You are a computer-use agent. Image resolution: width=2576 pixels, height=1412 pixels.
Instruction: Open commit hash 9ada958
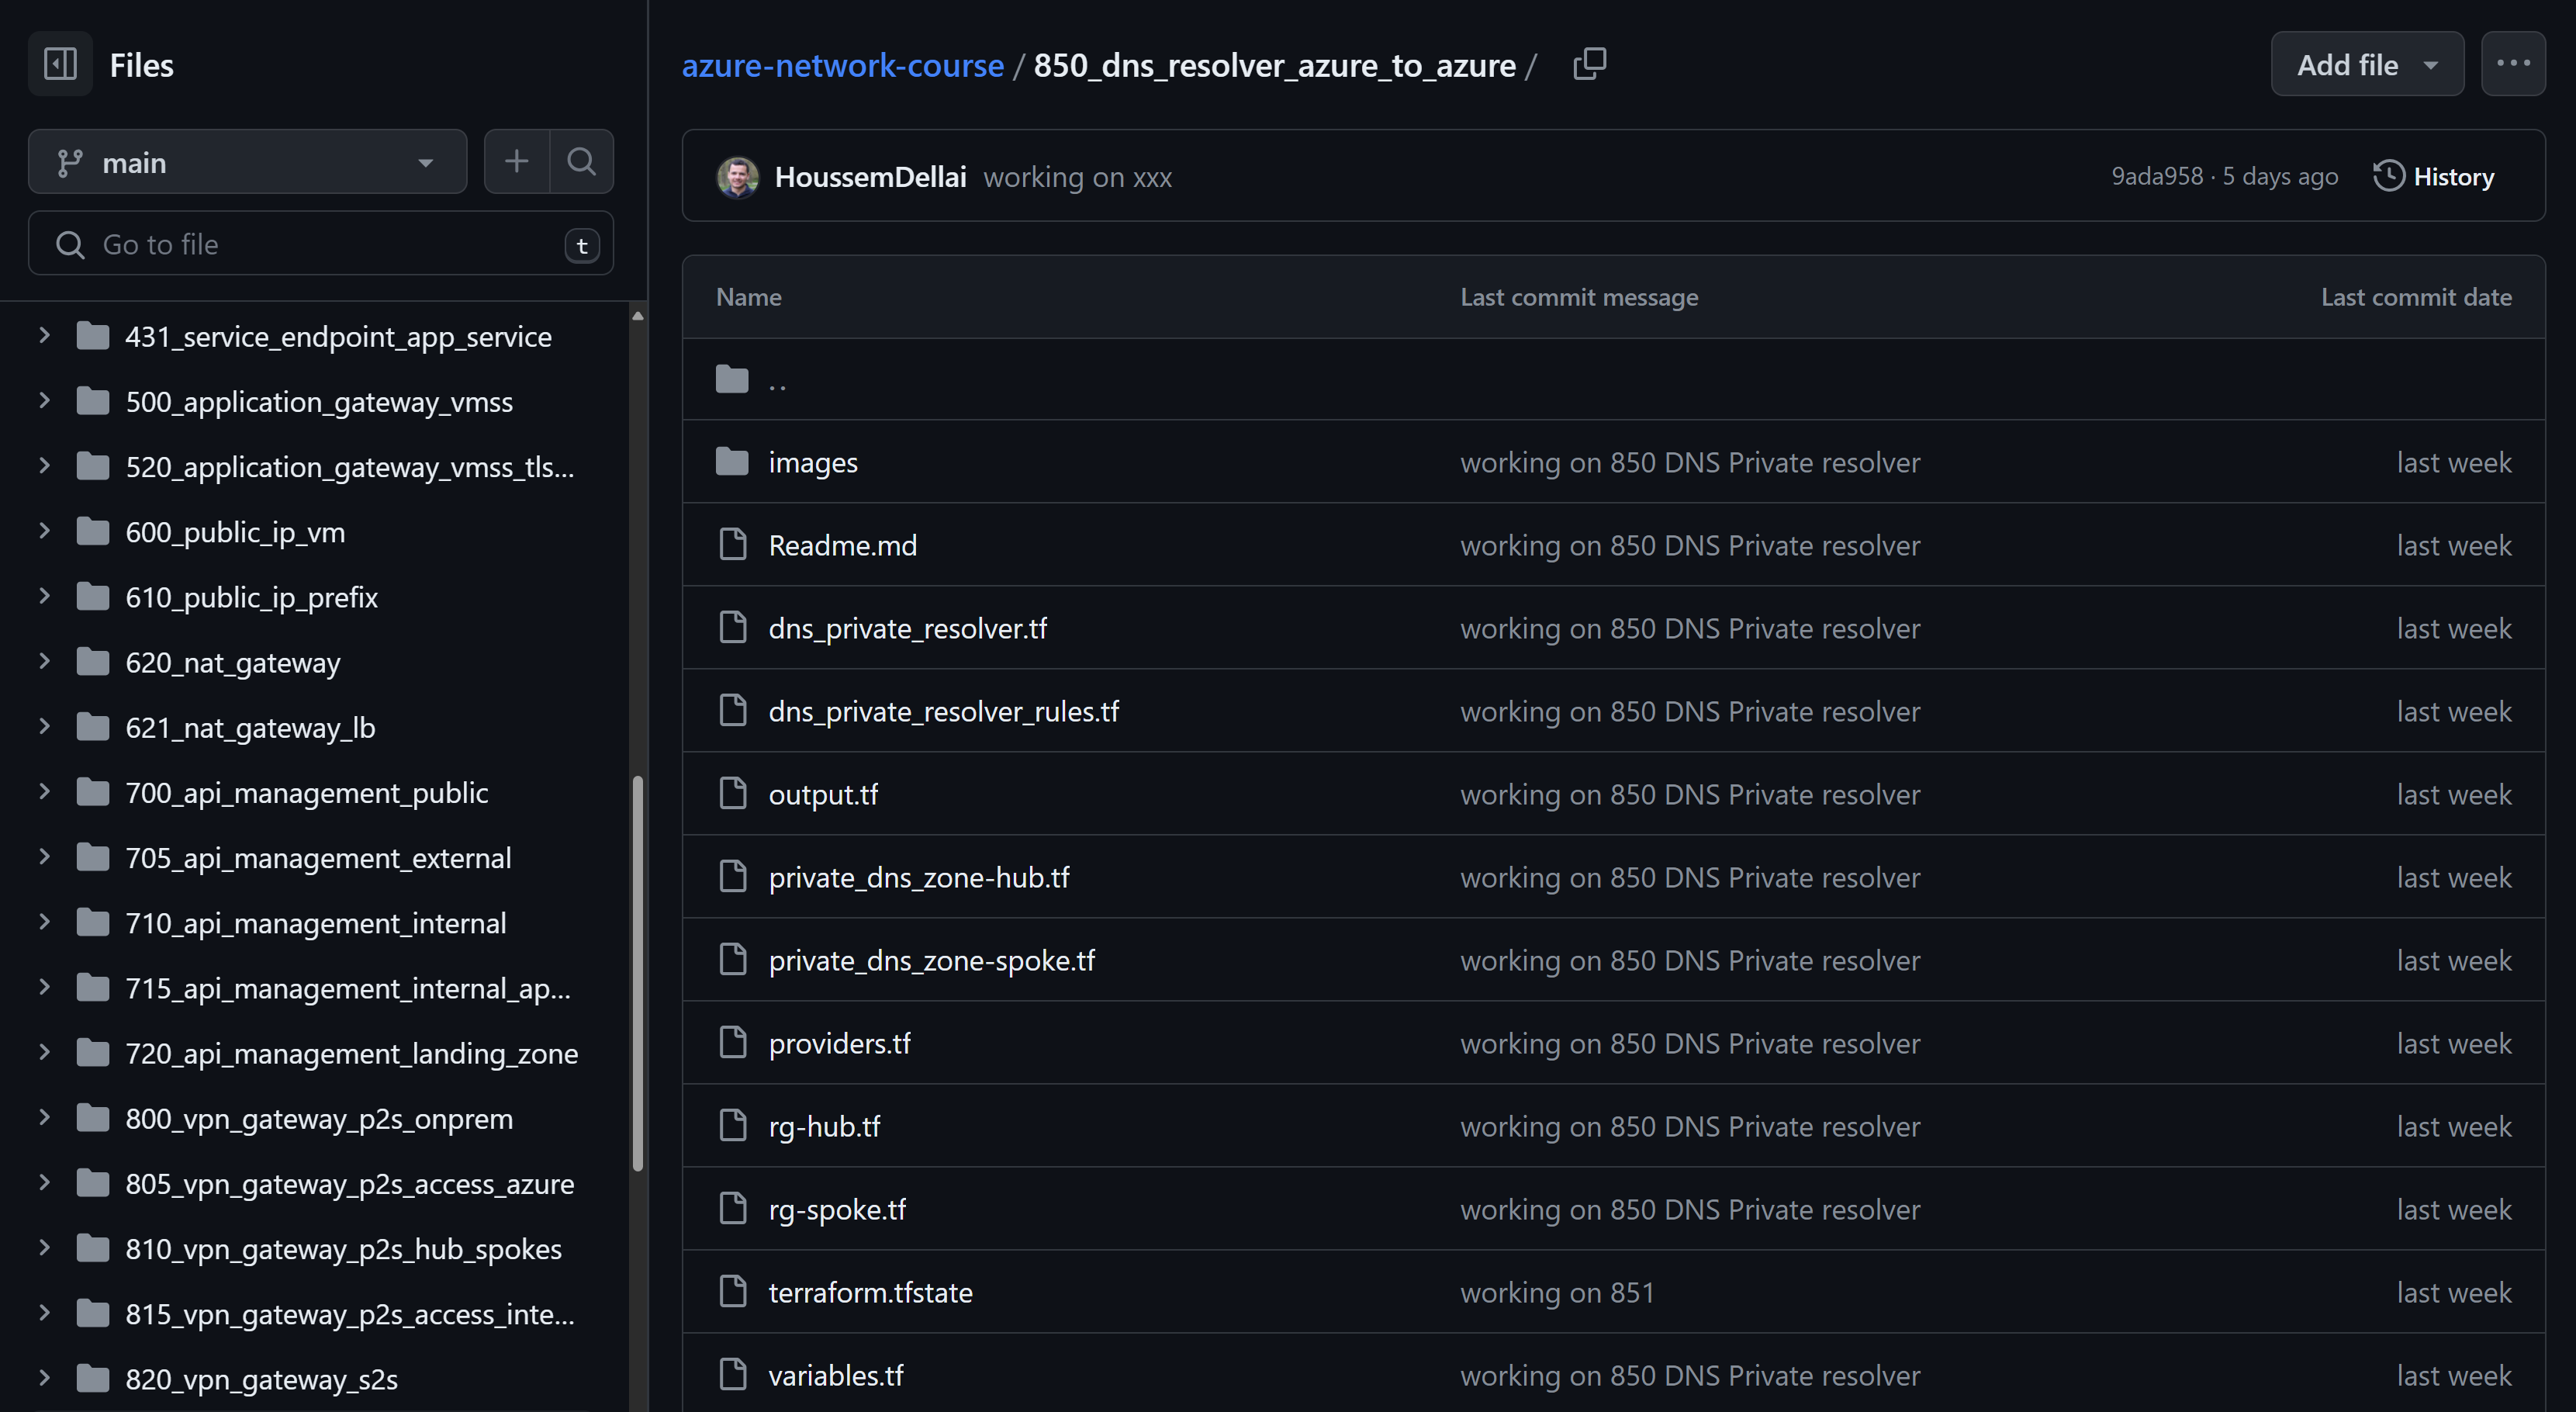pos(2157,177)
